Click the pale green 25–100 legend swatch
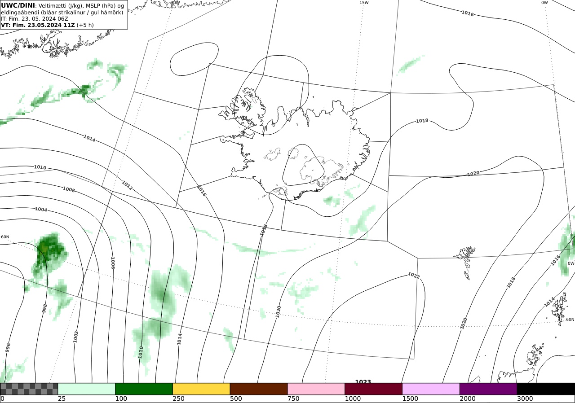This screenshot has height=403, width=575. click(x=87, y=389)
